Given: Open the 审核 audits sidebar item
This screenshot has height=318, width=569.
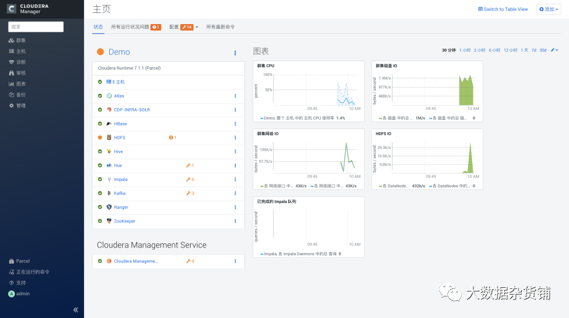Looking at the screenshot, I should tap(17, 73).
